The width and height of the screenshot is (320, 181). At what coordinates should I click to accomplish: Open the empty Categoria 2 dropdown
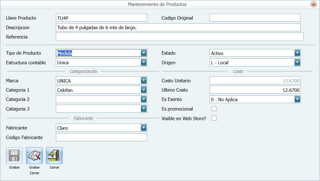pos(143,99)
